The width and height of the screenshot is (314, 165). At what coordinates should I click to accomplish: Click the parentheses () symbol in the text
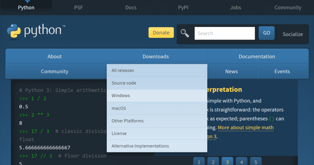272,119
